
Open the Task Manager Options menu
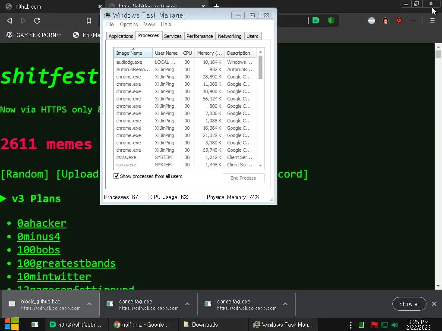[x=129, y=24]
